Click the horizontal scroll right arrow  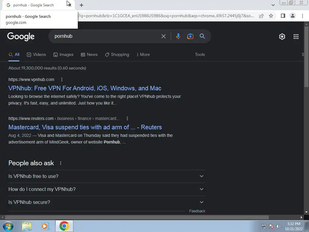(x=301, y=217)
